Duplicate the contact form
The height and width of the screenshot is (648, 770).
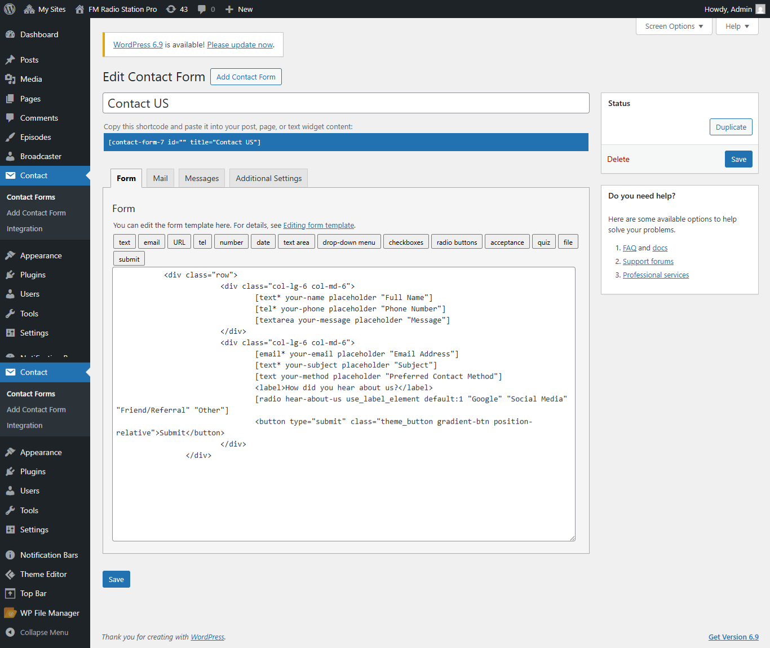tap(731, 127)
